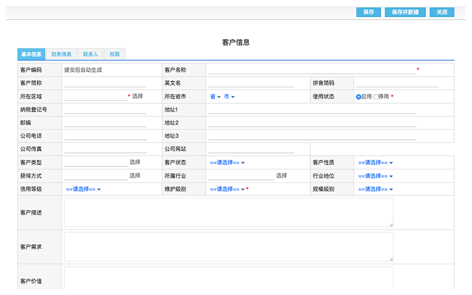Click inside the 客户描述 text area
Viewport: 472px width, 295px height.
228,212
